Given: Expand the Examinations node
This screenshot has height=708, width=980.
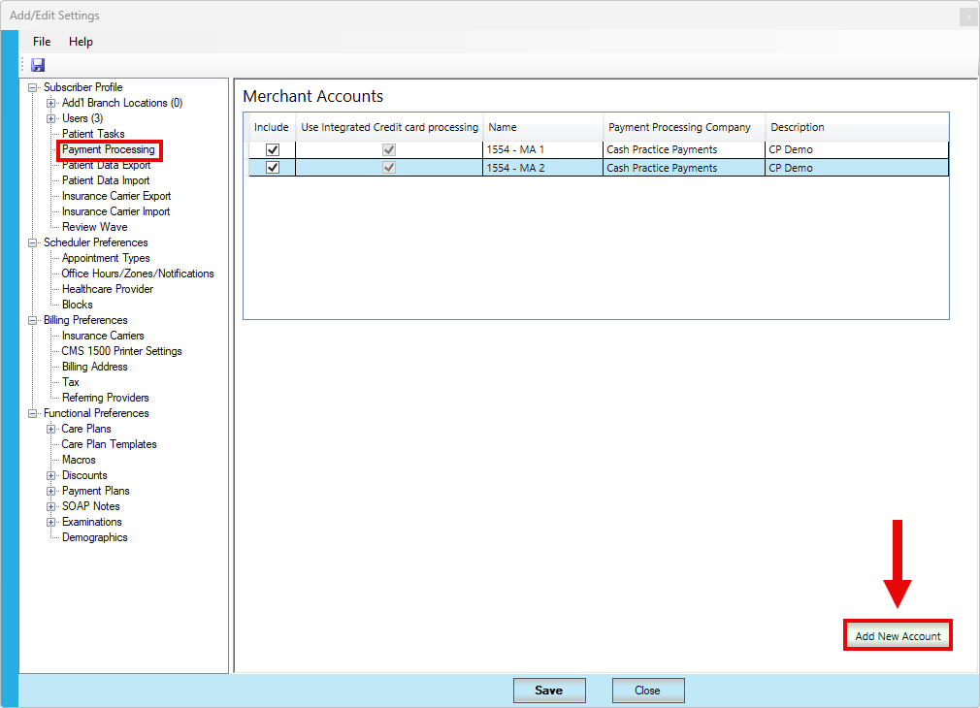Looking at the screenshot, I should pyautogui.click(x=51, y=523).
